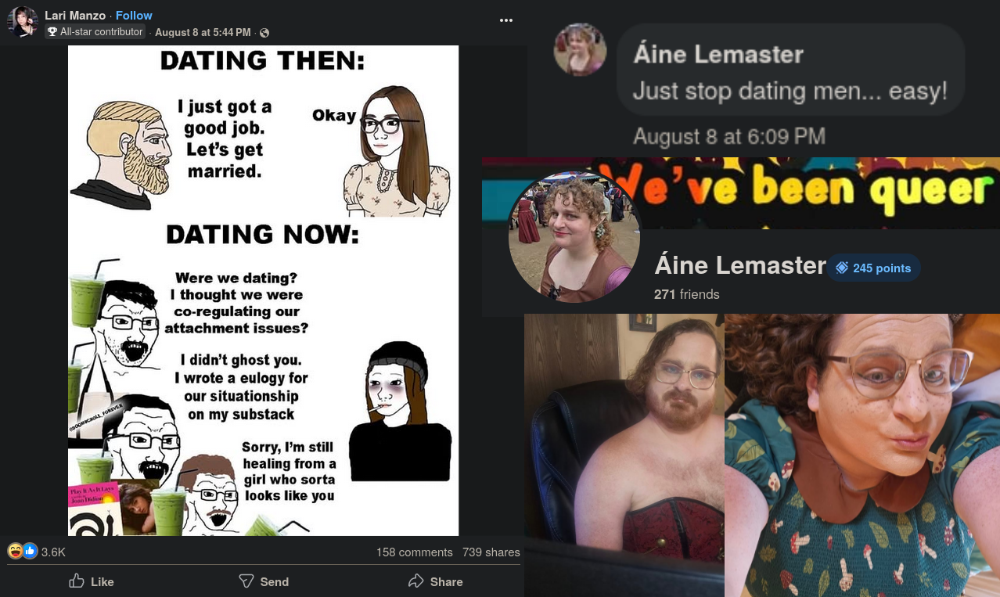Open Lari Manzo's profile name link

point(75,16)
